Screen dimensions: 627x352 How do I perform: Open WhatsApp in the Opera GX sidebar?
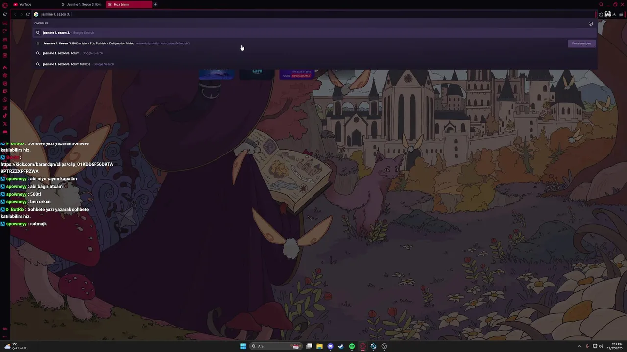[5, 100]
